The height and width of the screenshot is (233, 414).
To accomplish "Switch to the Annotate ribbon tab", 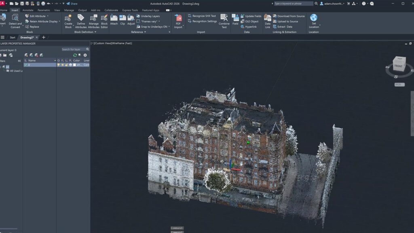I will coord(28,10).
